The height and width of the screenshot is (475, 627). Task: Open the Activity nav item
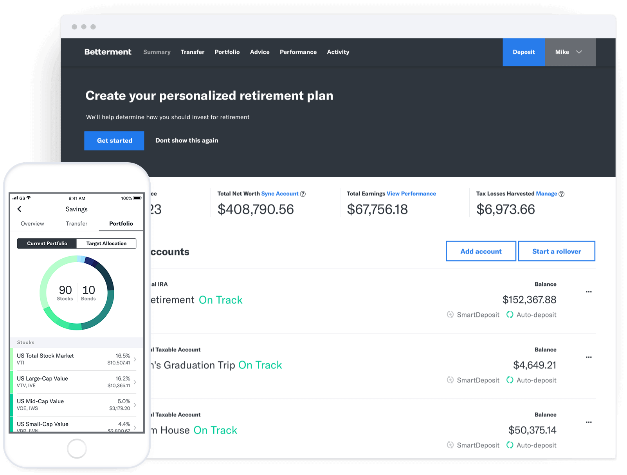pyautogui.click(x=338, y=52)
